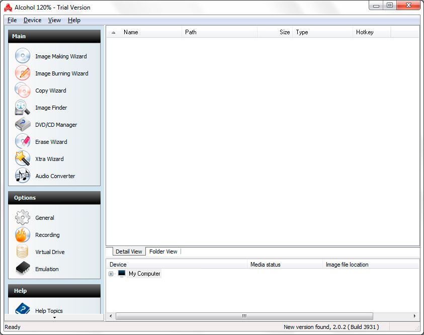Click the Recording flame icon

[23, 234]
